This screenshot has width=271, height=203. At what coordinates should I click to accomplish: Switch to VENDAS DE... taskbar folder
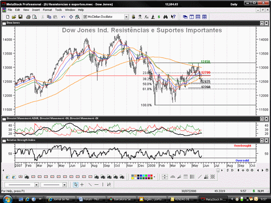click(182, 199)
